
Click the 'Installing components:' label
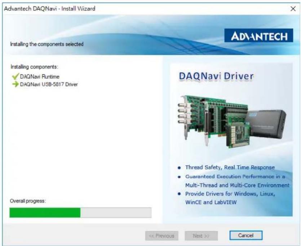[34, 67]
